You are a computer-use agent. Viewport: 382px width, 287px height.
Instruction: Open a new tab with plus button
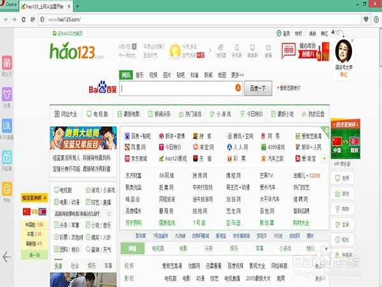point(77,6)
